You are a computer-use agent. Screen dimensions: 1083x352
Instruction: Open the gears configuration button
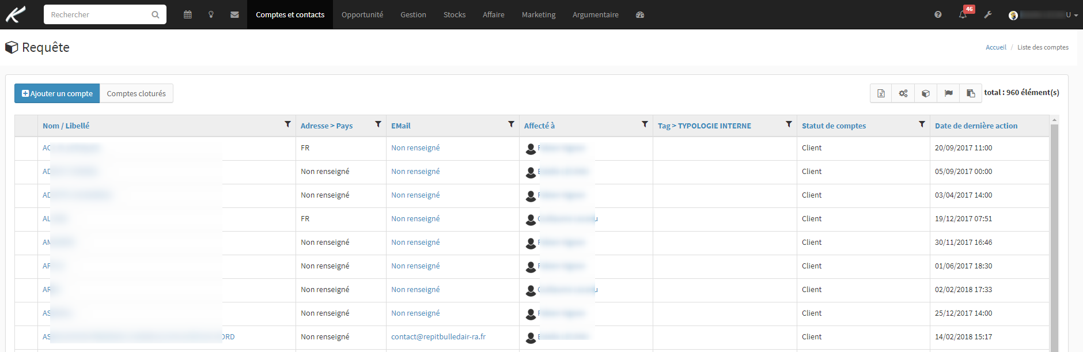pyautogui.click(x=903, y=93)
